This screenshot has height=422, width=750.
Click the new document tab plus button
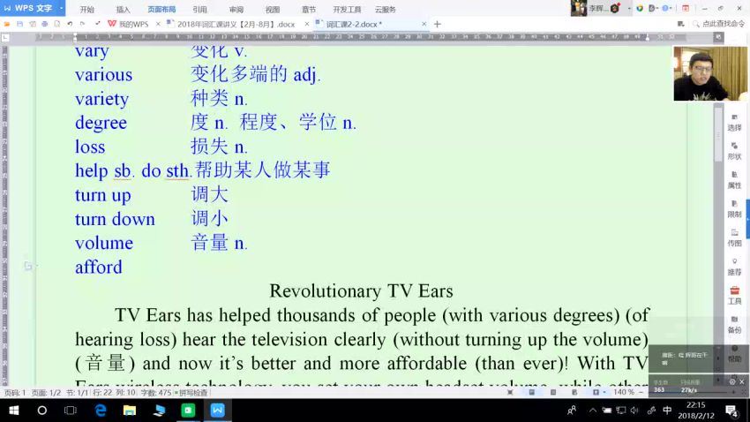pos(437,24)
